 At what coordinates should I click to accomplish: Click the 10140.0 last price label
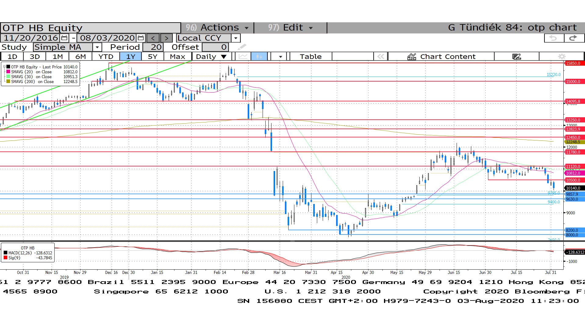(x=575, y=188)
